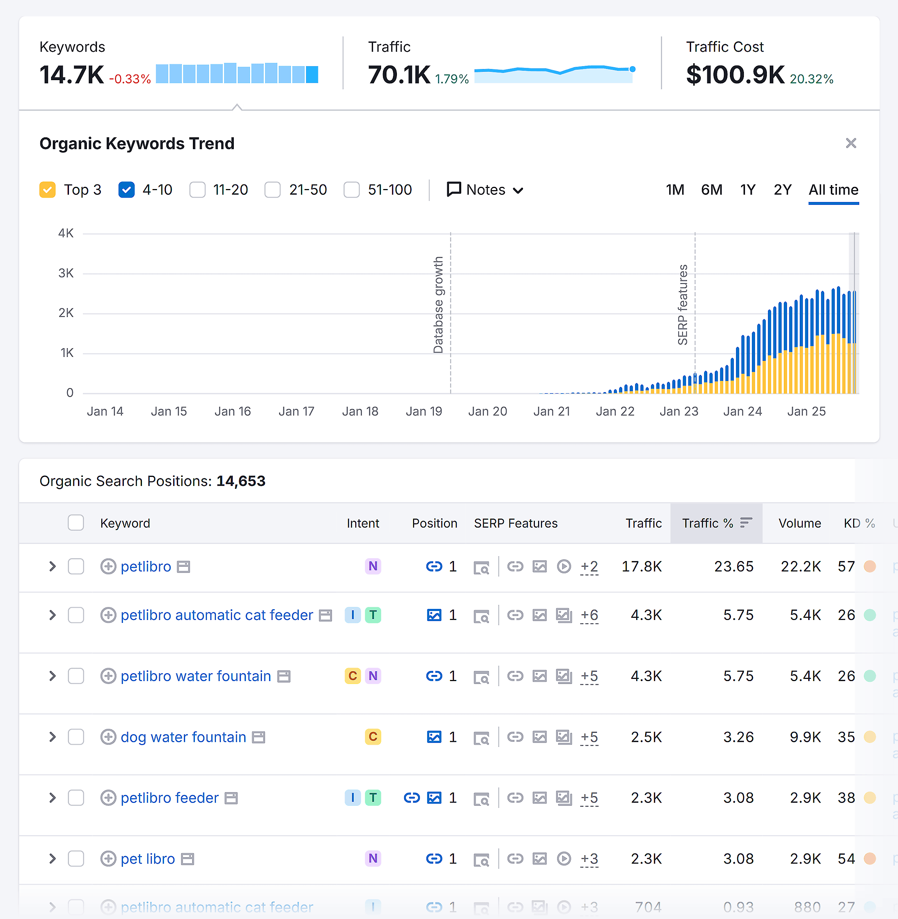Click SERP view icon in dog water fountain row
Screen dimensions: 898x919
(x=481, y=738)
